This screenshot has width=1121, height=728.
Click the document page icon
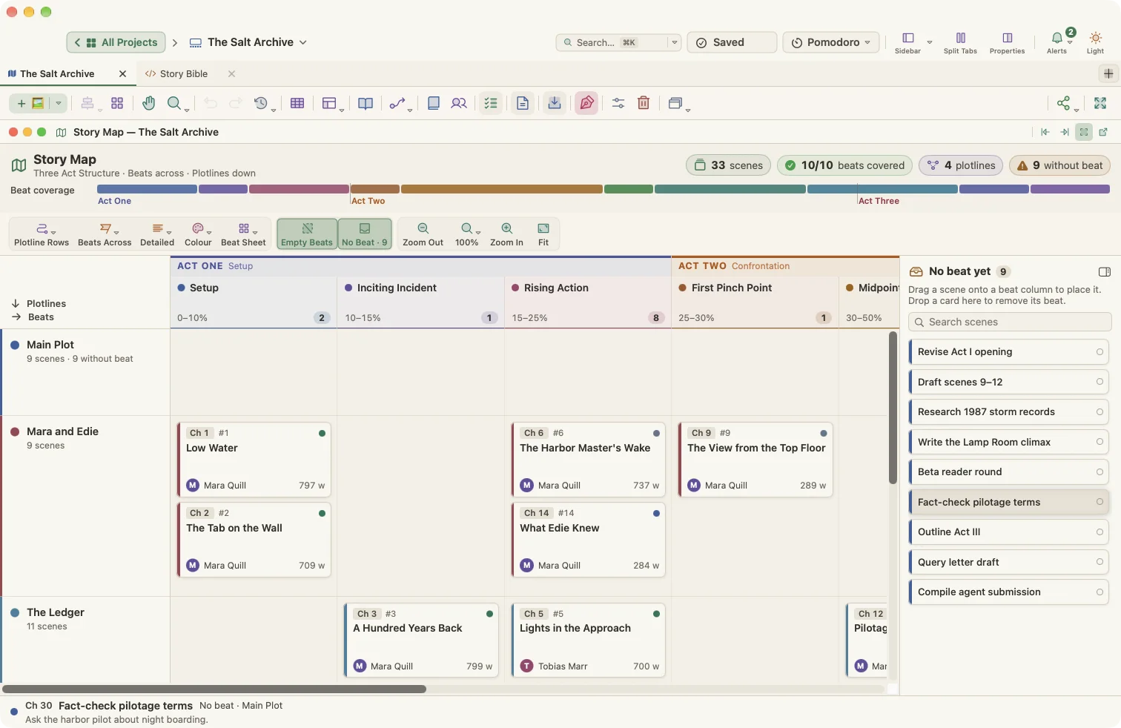523,103
